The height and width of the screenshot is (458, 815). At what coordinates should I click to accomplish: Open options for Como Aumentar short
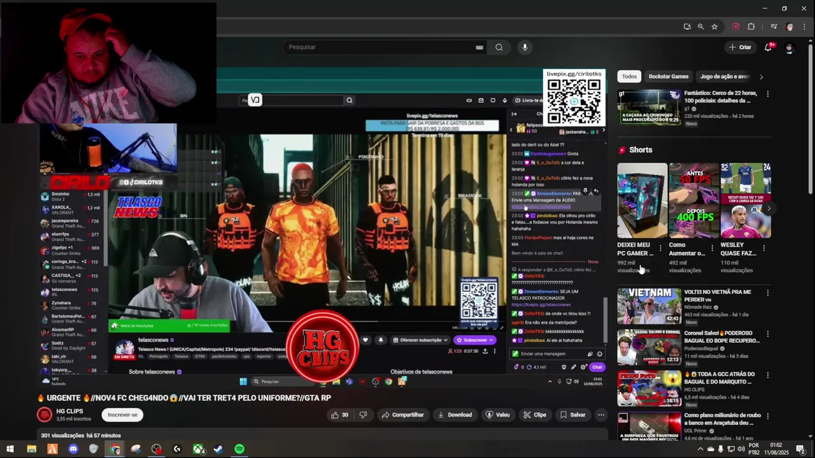coord(712,248)
